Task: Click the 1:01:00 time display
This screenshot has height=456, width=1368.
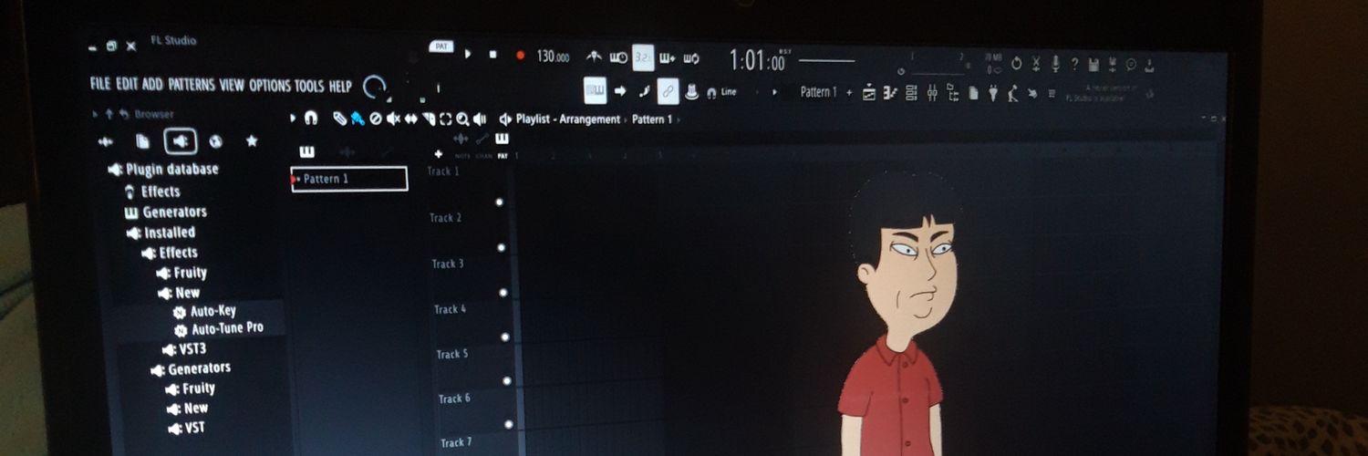Action: 757,61
